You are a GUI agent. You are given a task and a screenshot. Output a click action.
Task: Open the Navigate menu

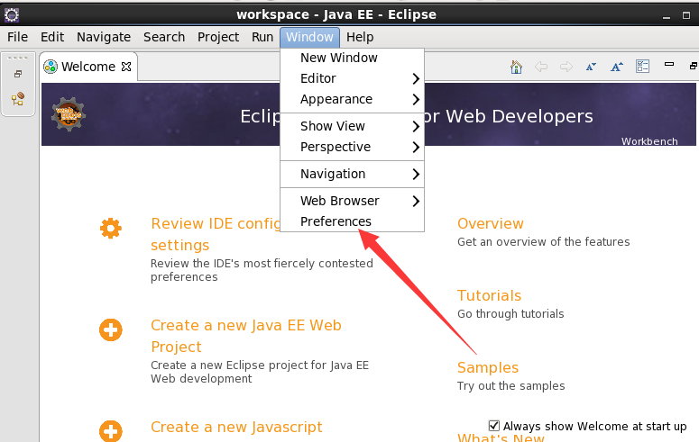coord(104,37)
